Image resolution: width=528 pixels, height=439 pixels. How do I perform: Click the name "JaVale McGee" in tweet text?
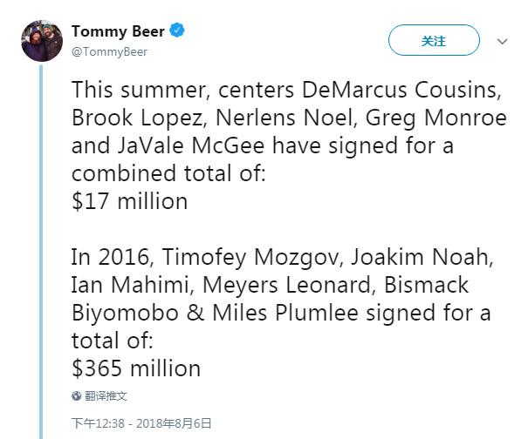tap(191, 145)
